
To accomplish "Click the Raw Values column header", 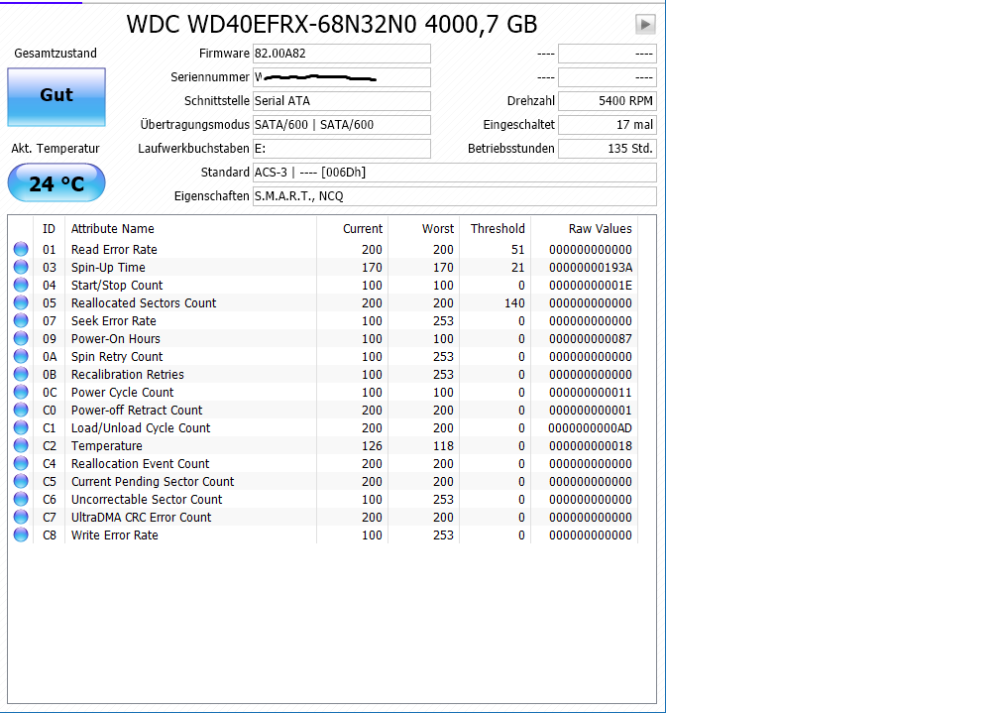I will (x=601, y=229).
